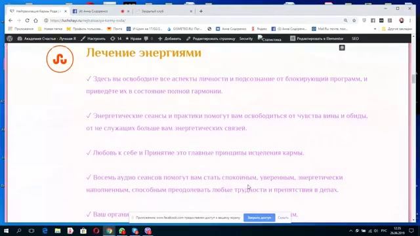The height and width of the screenshot is (236, 420).
Task: Open the Яндекс bookmark
Action: [259, 29]
